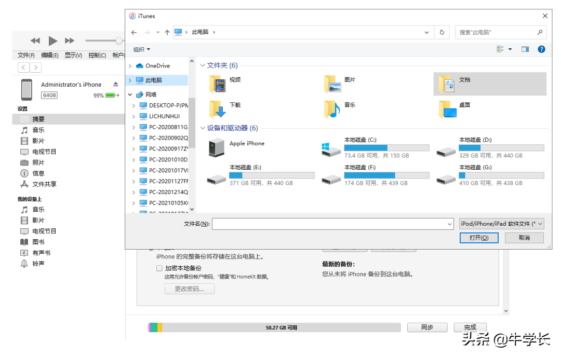561x357 pixels.
Task: Toggle the preview pane icon
Action: point(525,49)
